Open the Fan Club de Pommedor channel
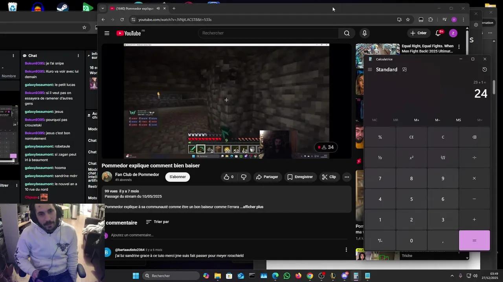This screenshot has width=503, height=282. tap(137, 175)
